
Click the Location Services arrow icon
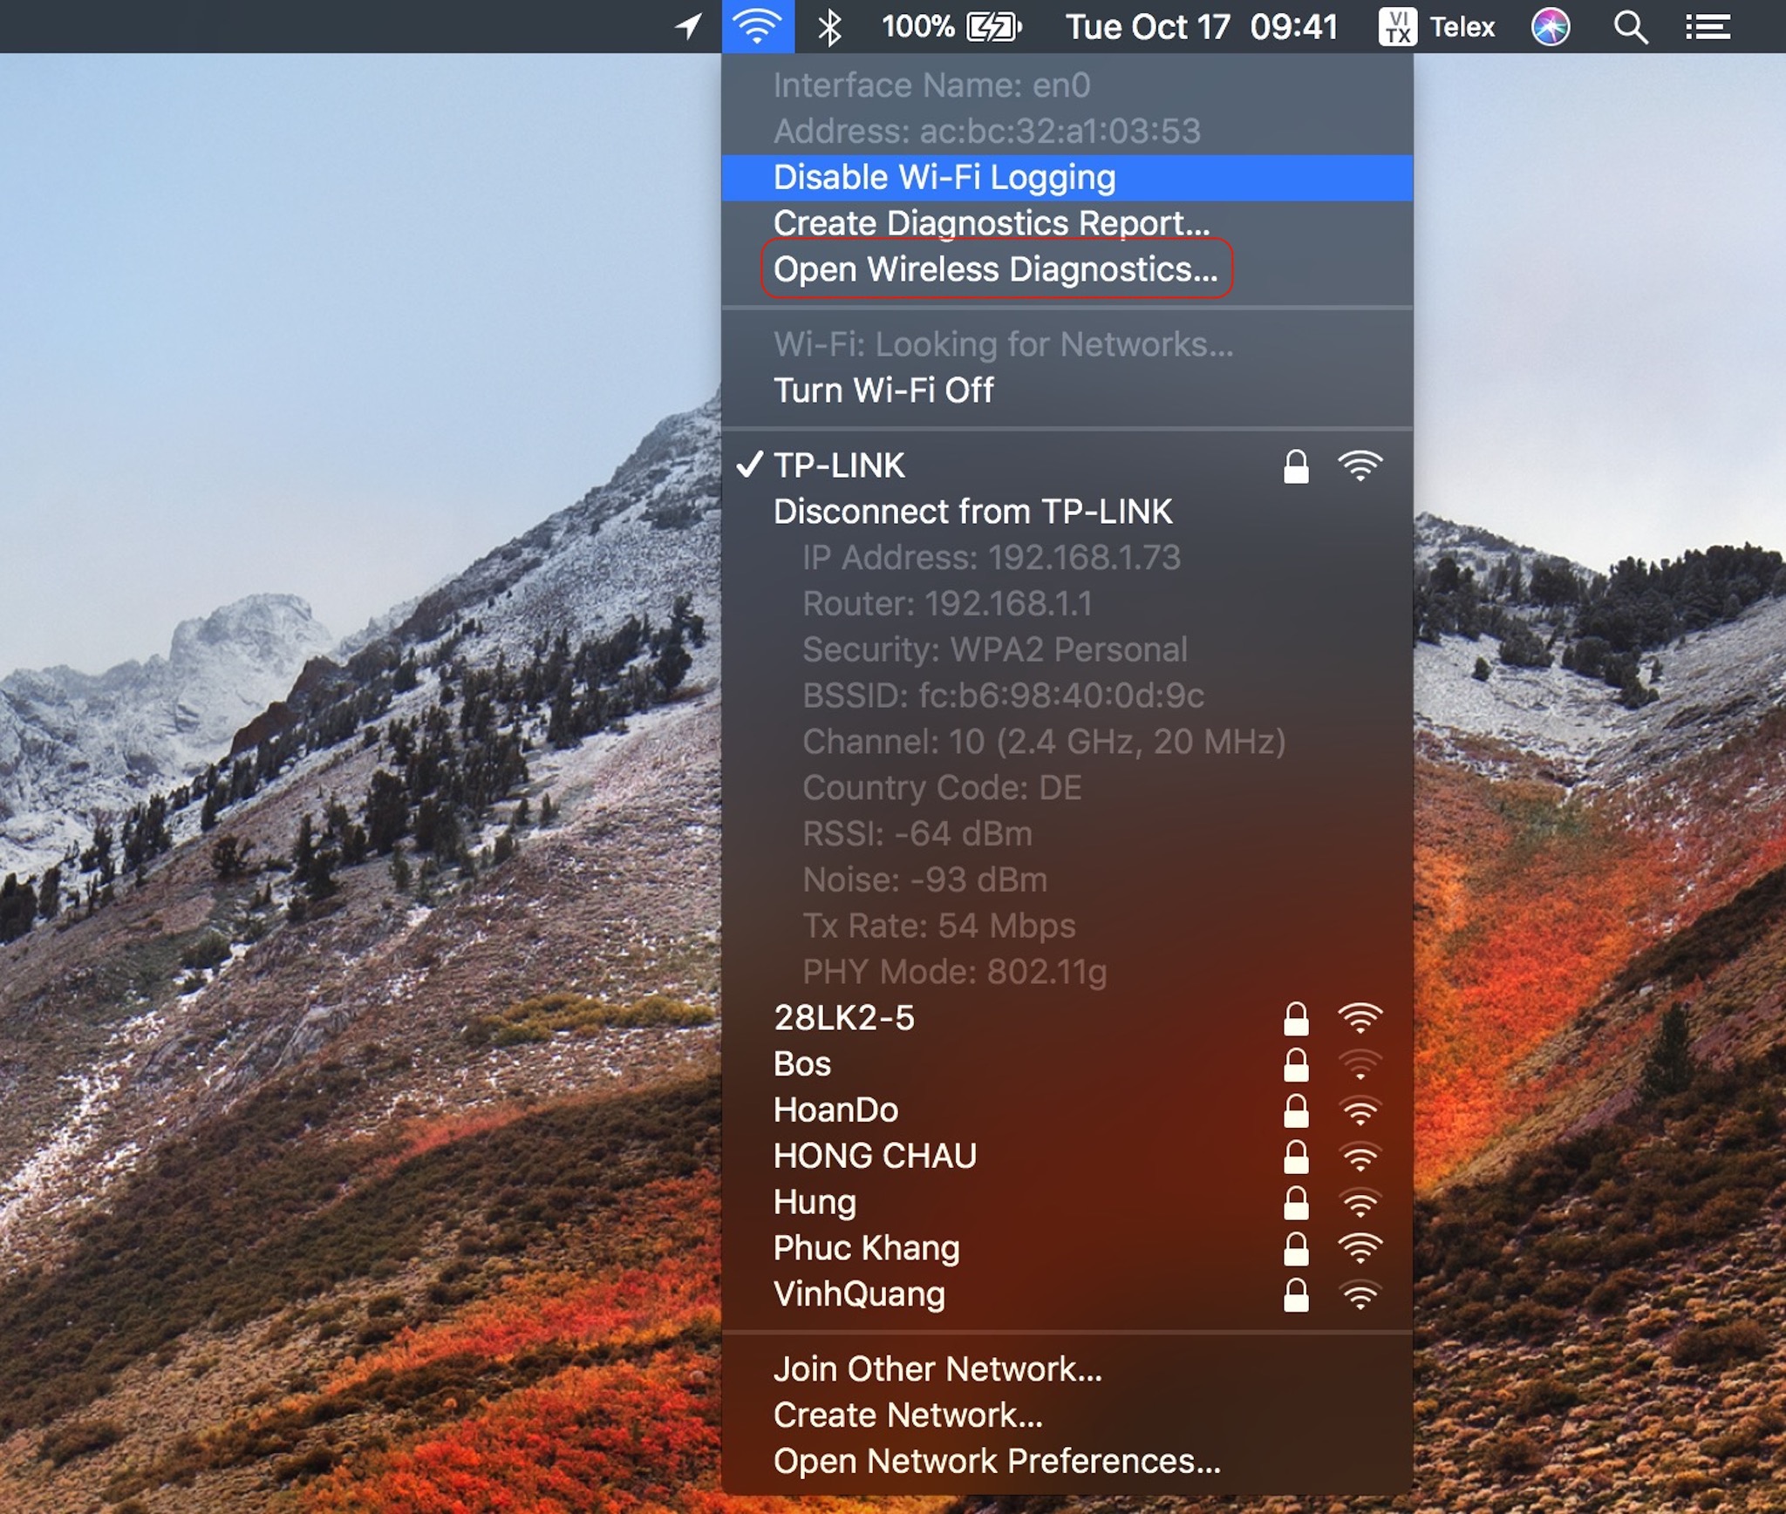688,27
